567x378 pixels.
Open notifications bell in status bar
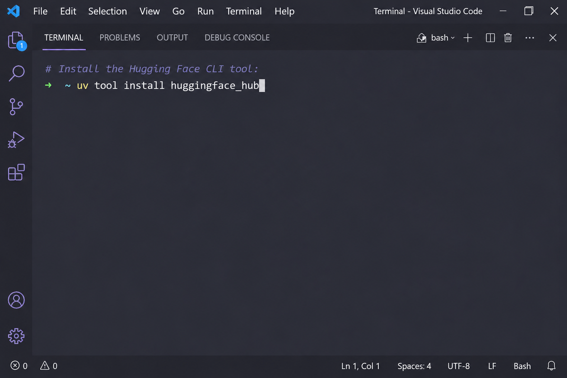point(551,366)
